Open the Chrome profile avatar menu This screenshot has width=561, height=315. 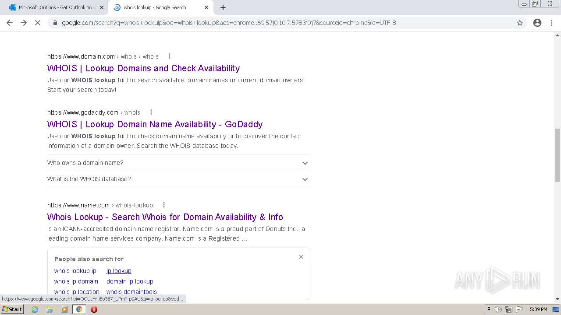(x=537, y=23)
